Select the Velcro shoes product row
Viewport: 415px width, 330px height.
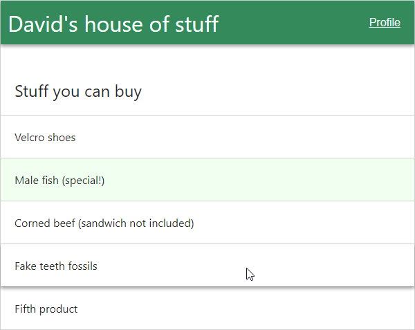[207, 137]
